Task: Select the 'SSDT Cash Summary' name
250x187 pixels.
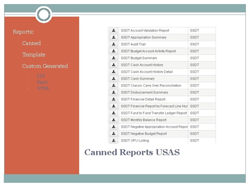Action: pos(137,79)
